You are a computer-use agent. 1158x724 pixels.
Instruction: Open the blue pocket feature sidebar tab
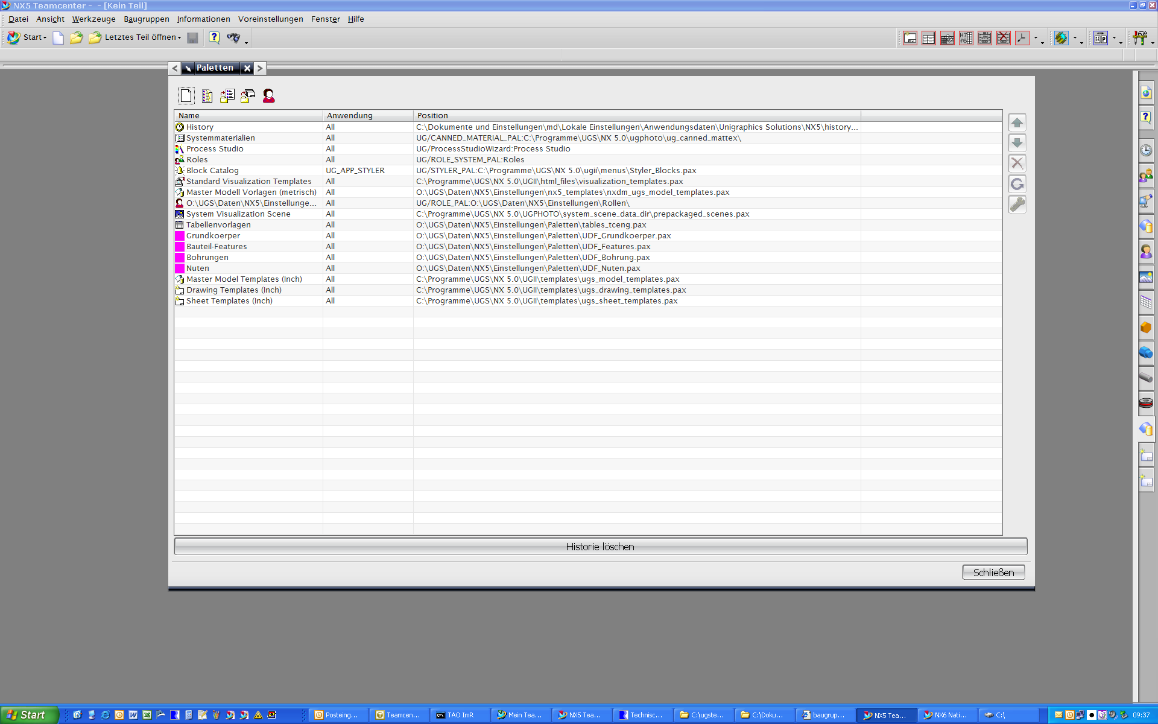coord(1146,353)
